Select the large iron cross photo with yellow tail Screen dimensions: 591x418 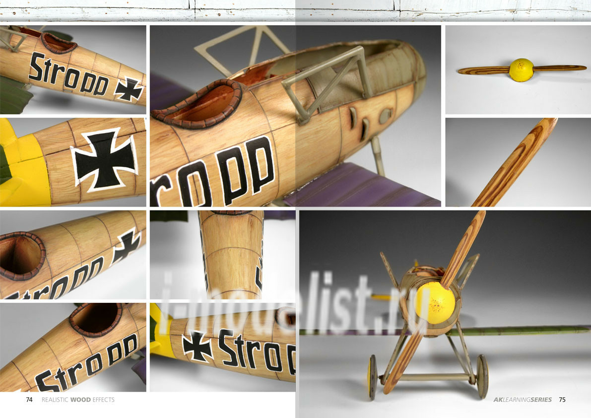point(73,162)
